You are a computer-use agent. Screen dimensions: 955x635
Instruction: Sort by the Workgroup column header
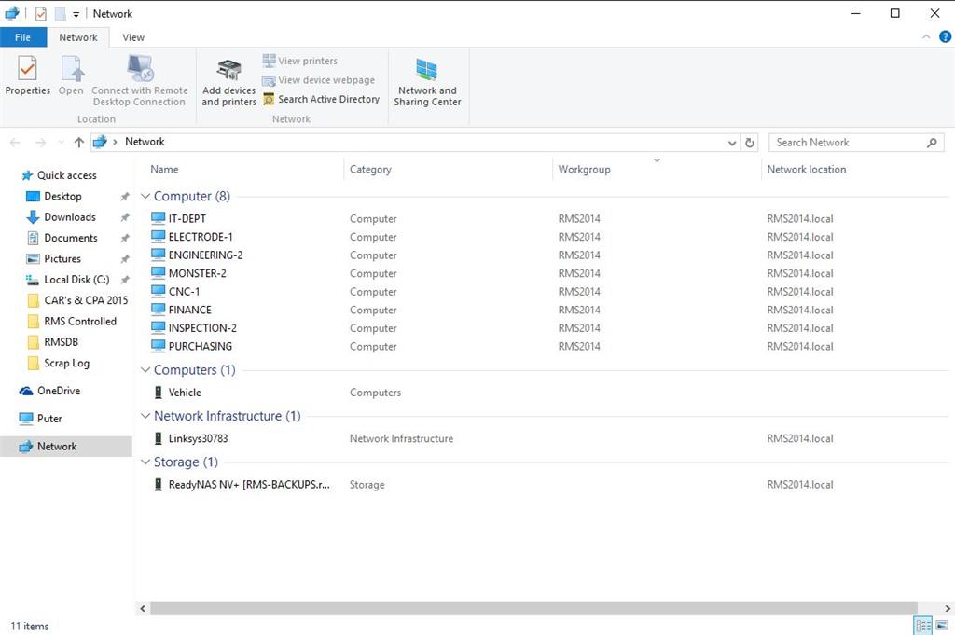(584, 170)
